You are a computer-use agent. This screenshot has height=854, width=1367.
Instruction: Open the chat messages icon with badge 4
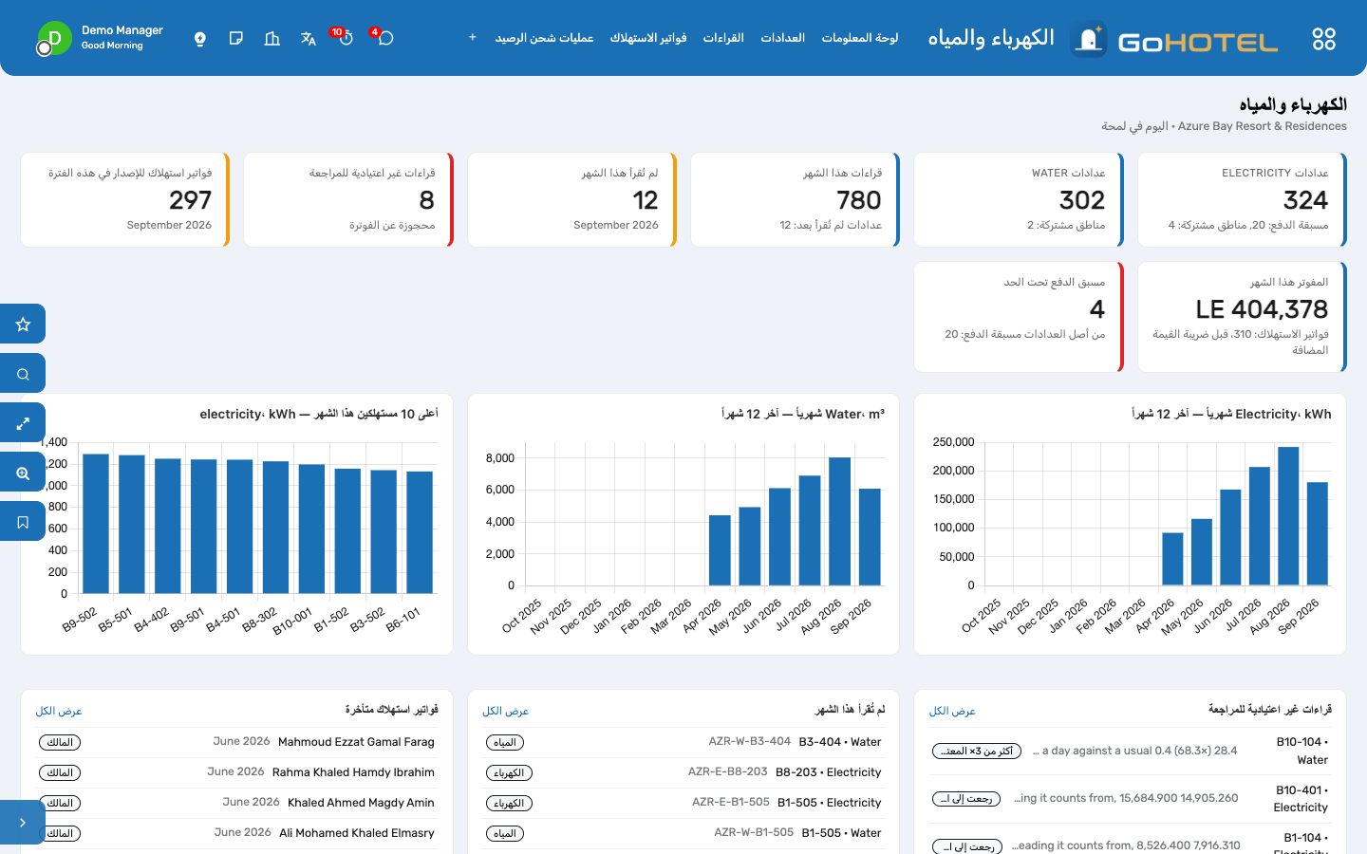(384, 38)
